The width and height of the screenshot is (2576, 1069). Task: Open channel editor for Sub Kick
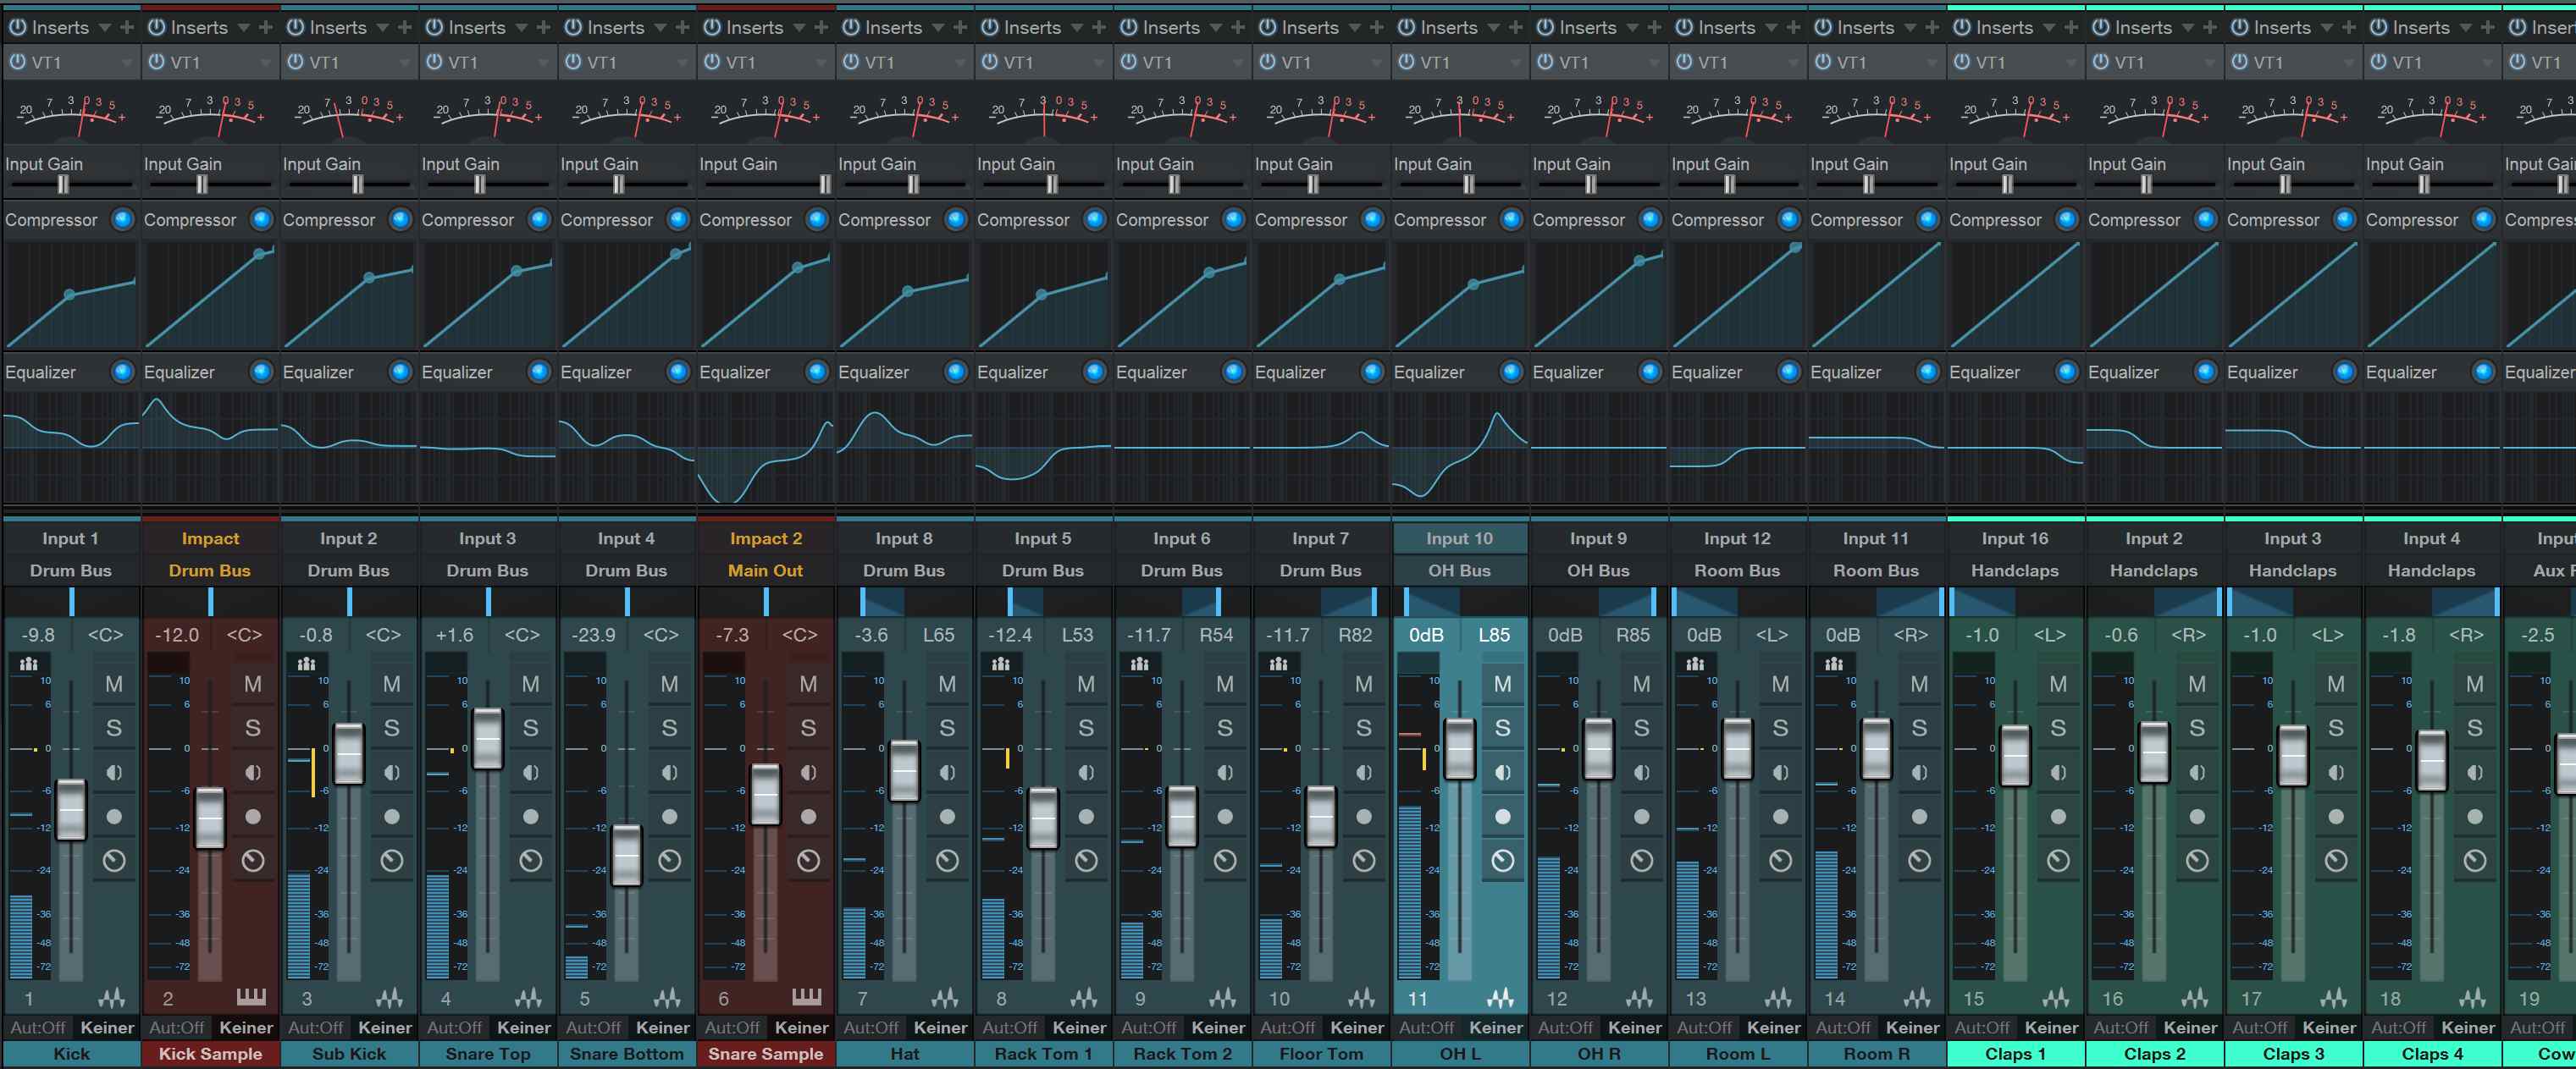pyautogui.click(x=392, y=860)
